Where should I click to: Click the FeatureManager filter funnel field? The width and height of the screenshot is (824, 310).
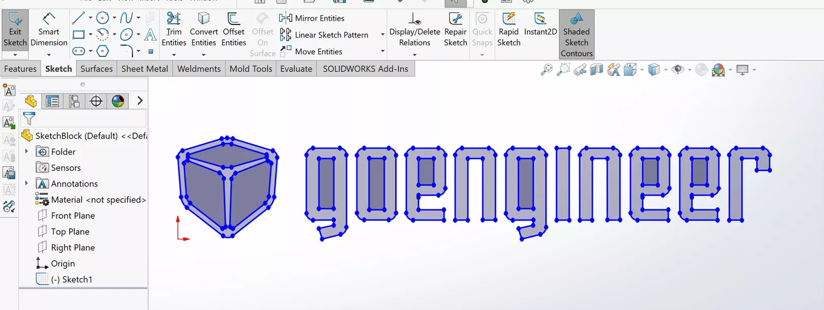84,119
